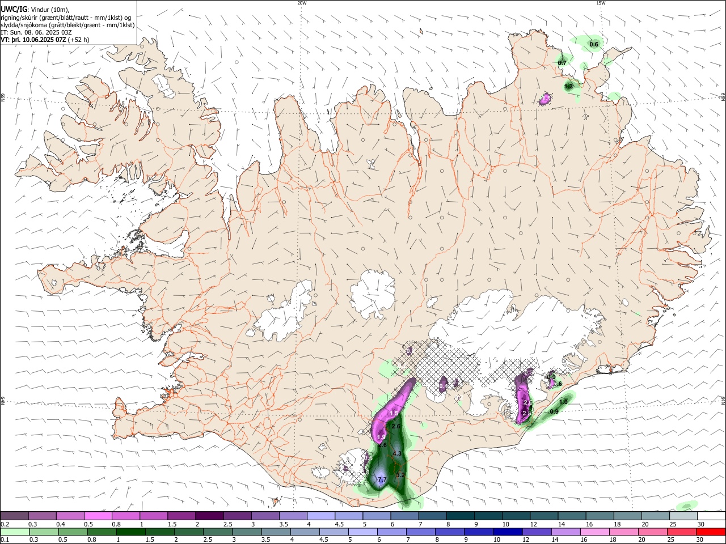Click the 0.4 label in the upper legend
Screen dimensions: 726x544
[61, 524]
